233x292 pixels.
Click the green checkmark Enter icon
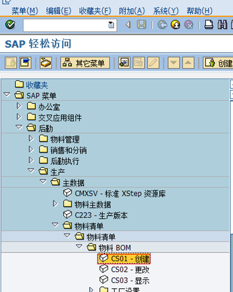(x=10, y=25)
